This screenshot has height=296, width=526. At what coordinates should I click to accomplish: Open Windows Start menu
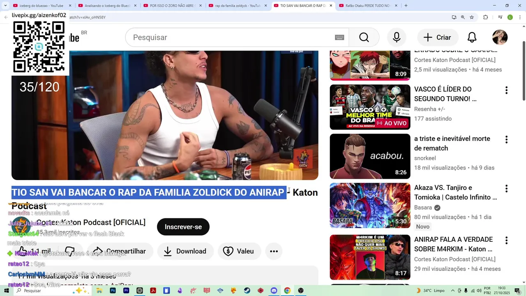[x=6, y=291]
